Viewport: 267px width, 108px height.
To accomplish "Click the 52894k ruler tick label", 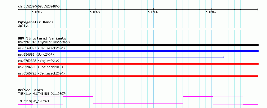I will tap(211, 12).
